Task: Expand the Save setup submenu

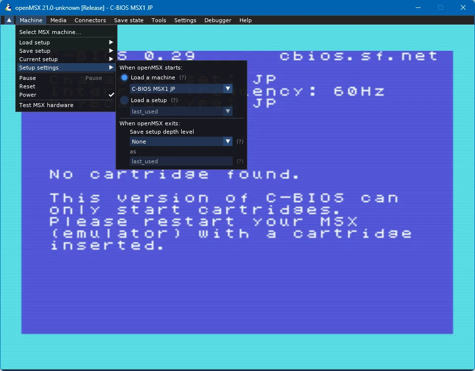Action: pos(66,51)
